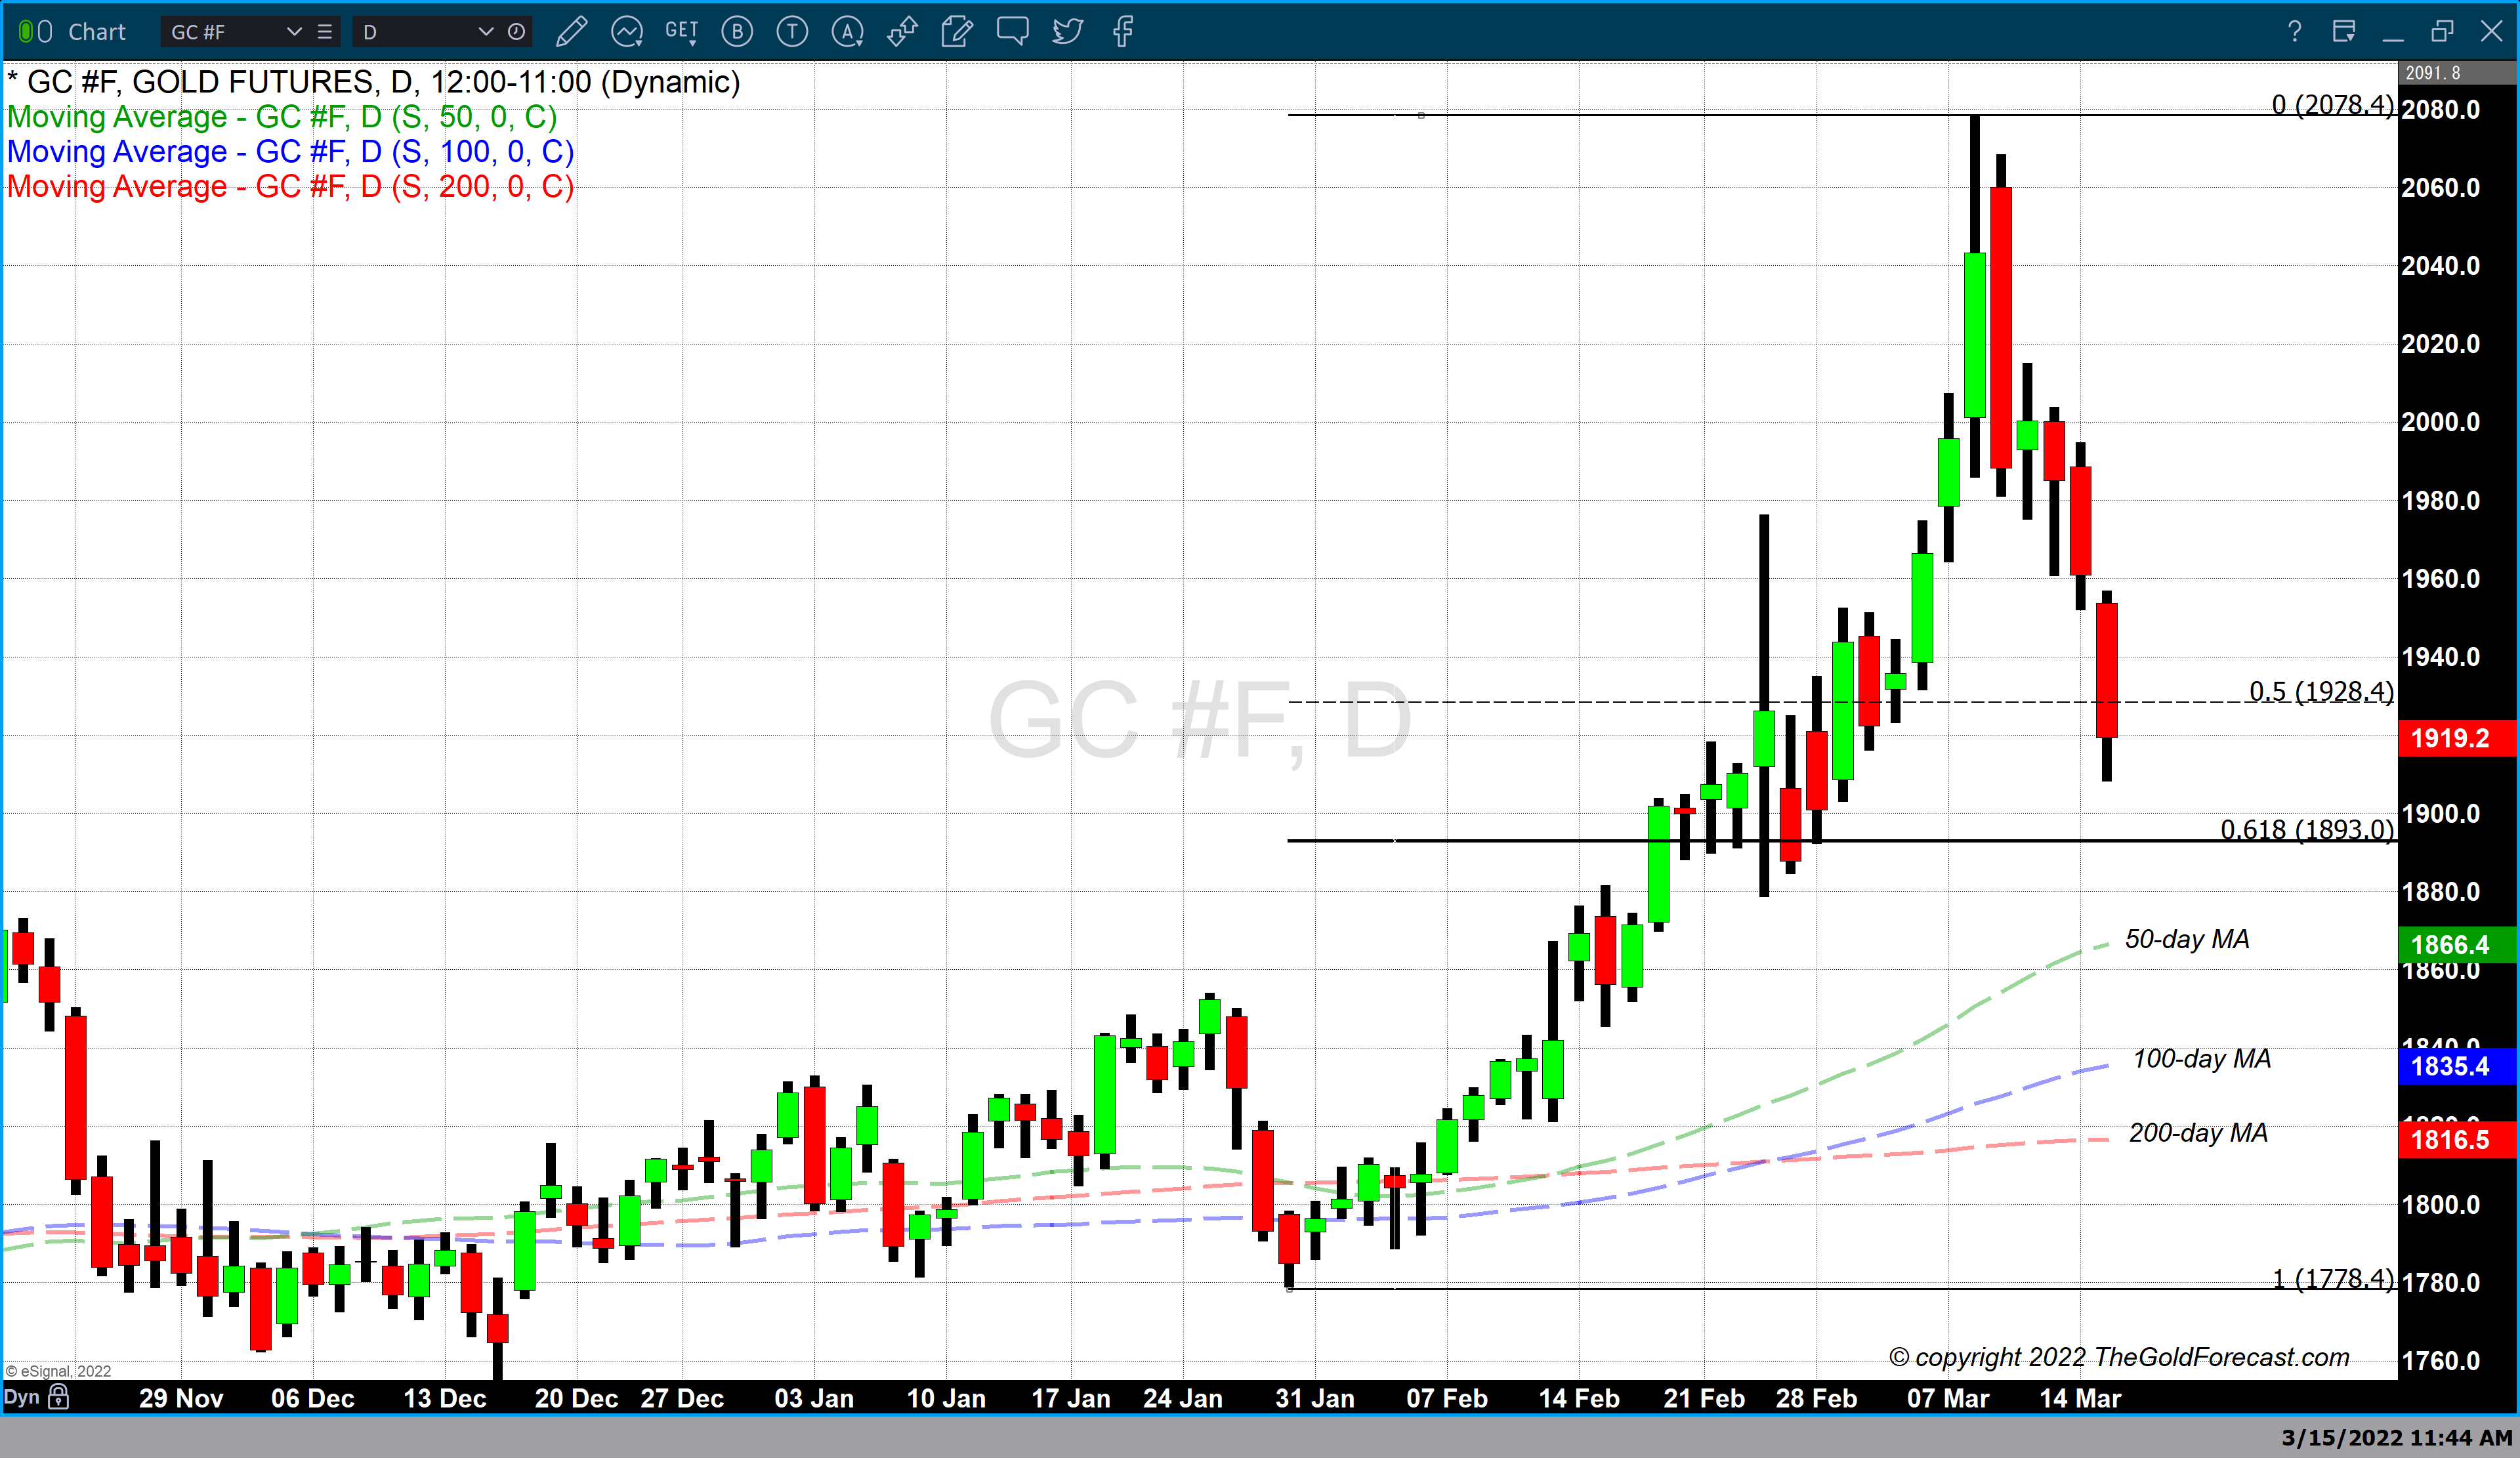This screenshot has height=1458, width=2520.
Task: Open the edit note icon
Action: pyautogui.click(x=957, y=32)
